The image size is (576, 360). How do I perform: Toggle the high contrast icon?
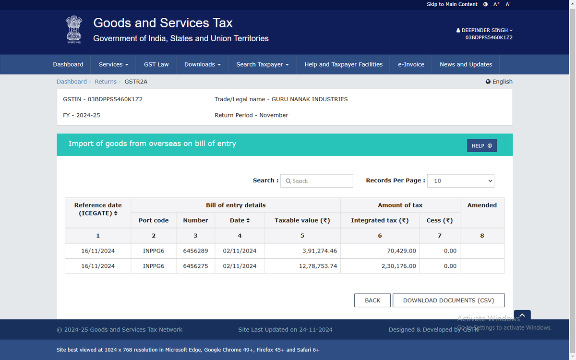coord(485,4)
